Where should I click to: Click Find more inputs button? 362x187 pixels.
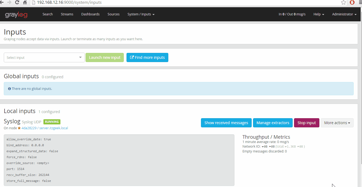click(x=147, y=57)
